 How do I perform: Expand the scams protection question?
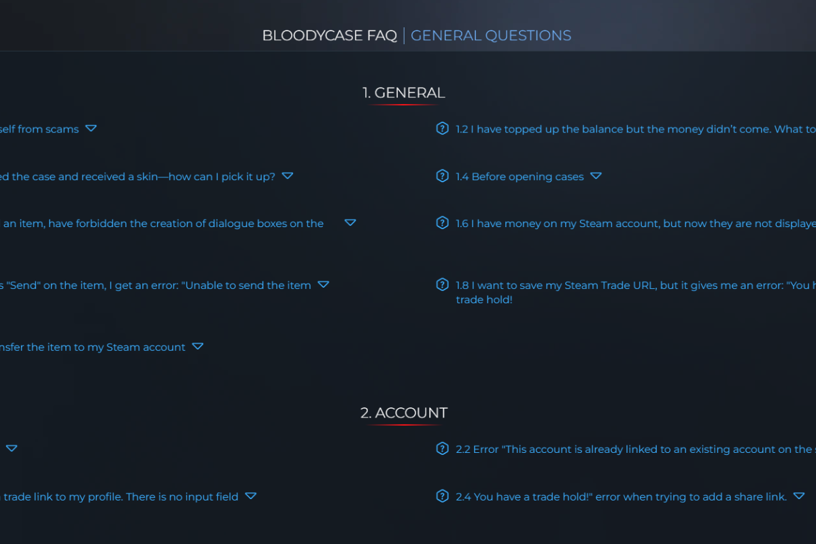91,129
